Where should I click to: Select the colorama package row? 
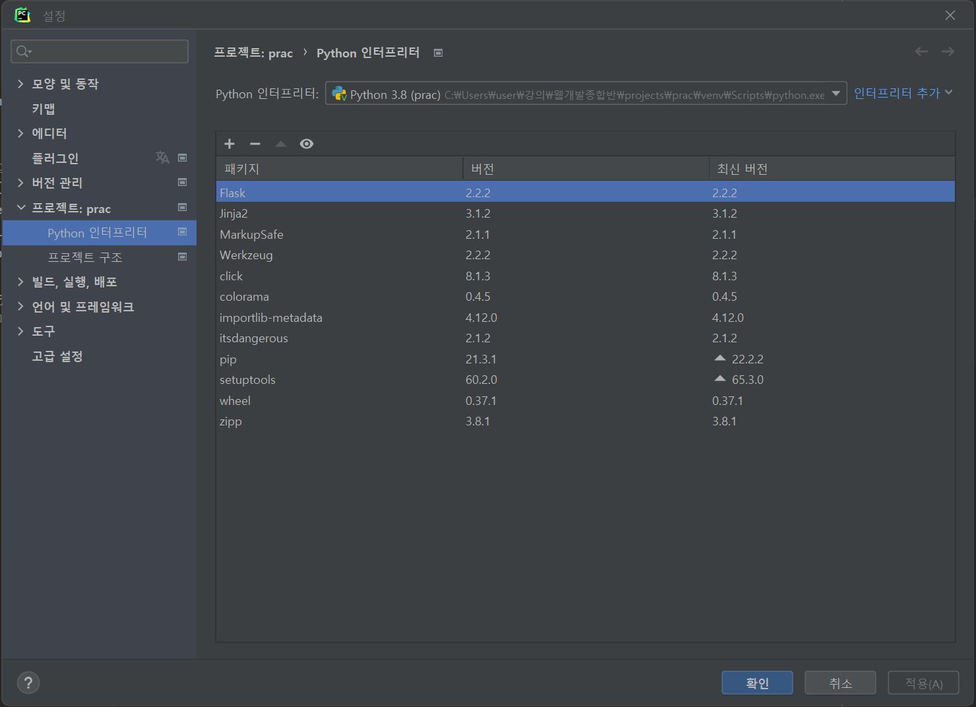(x=586, y=297)
